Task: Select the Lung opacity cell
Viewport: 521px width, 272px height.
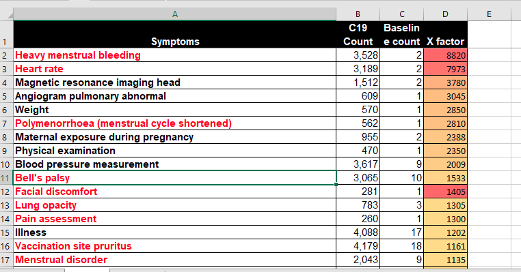Action: (x=175, y=205)
